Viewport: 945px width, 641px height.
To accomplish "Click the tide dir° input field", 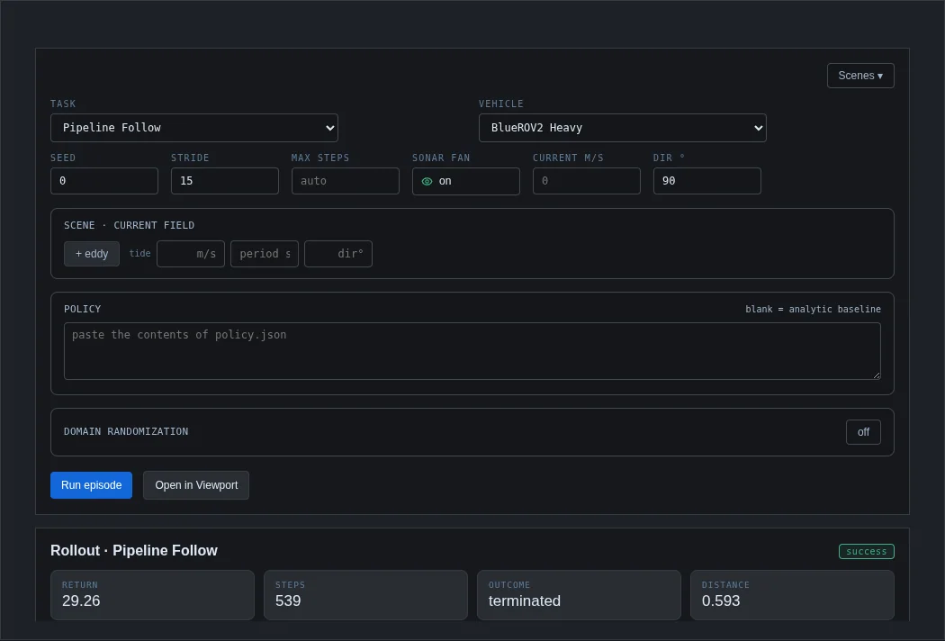I will click(x=338, y=254).
